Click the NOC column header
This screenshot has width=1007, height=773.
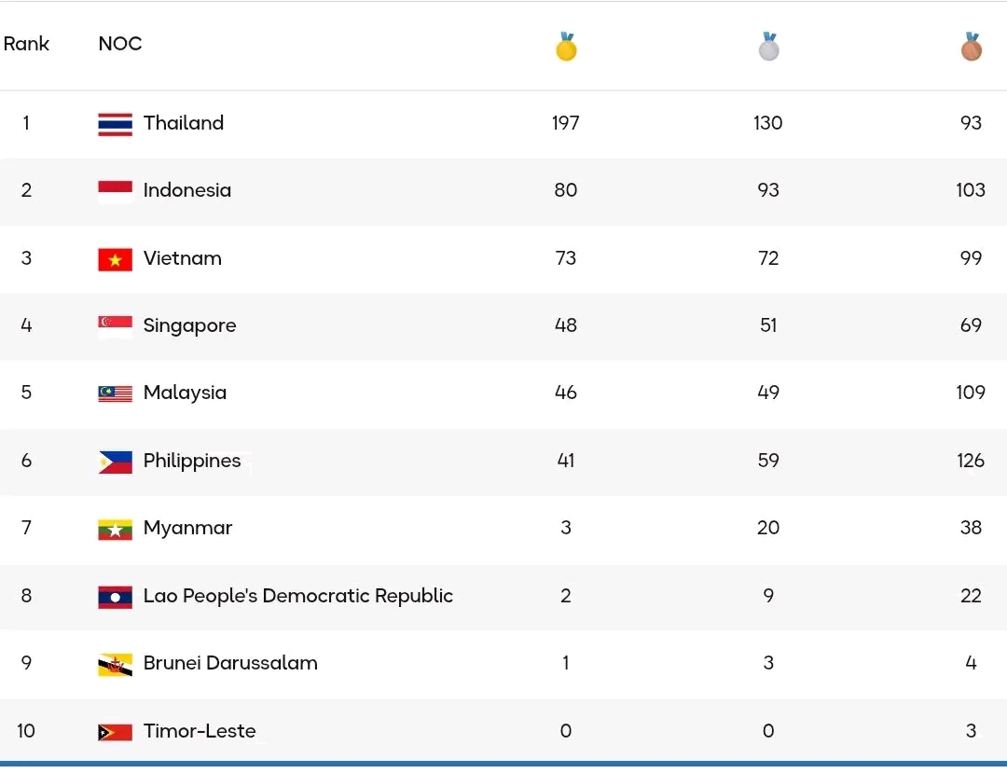click(x=120, y=44)
